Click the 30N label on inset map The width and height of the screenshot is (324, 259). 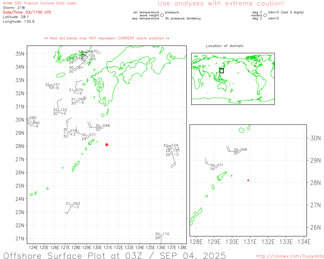coord(315,138)
